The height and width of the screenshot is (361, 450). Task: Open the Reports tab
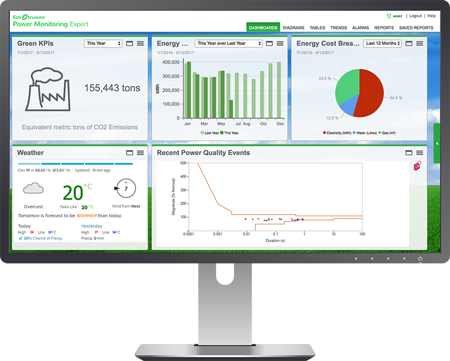pyautogui.click(x=384, y=28)
